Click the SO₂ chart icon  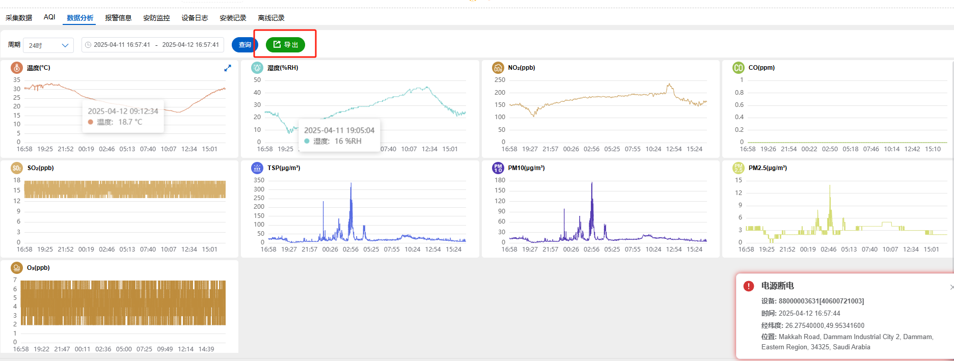tap(17, 168)
